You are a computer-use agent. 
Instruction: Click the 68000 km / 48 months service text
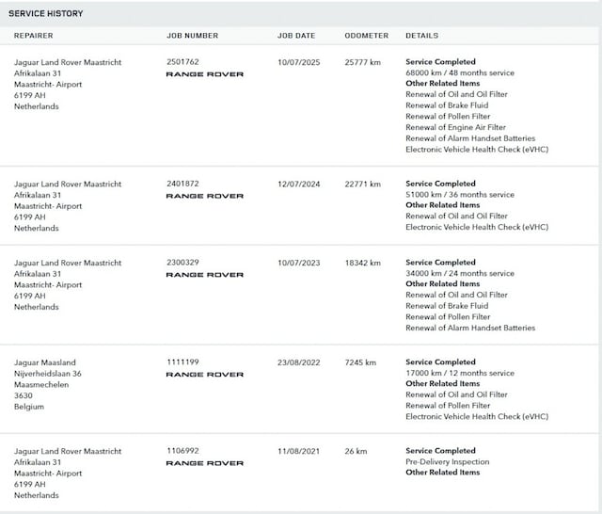pos(460,73)
